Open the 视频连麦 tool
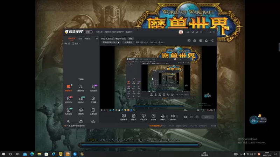This screenshot has height=157, width=280. coord(93,88)
